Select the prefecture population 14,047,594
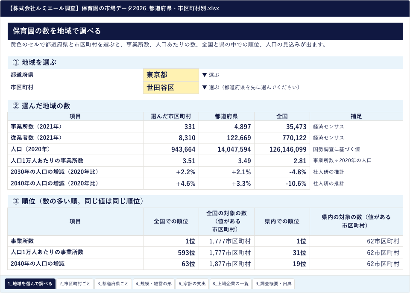The width and height of the screenshot is (410, 293). point(226,149)
